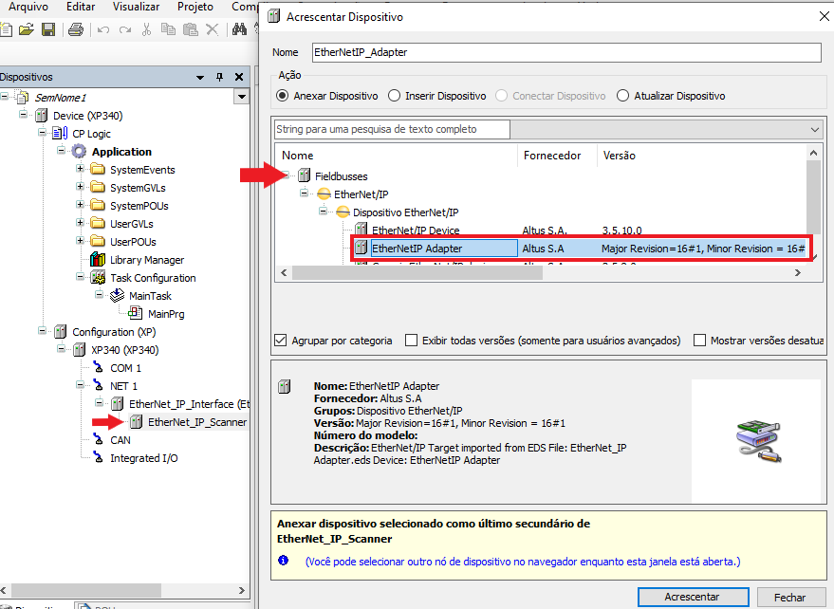Click the Print toolbar icon
This screenshot has height=609, width=834.
(x=76, y=29)
